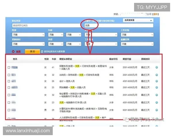Tick the checkbox on the 出纳员 row
173x138 pixels.
(9, 75)
